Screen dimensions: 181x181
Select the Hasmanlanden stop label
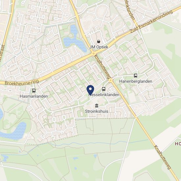tap(34, 96)
